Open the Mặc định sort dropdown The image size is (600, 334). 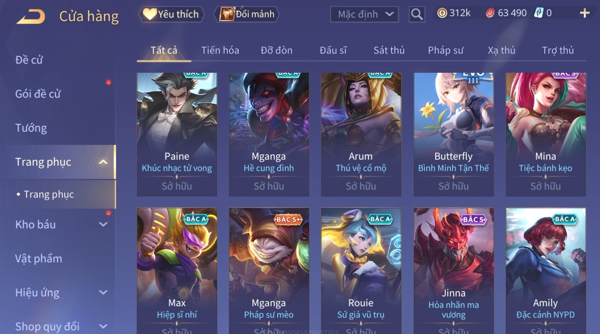click(364, 14)
